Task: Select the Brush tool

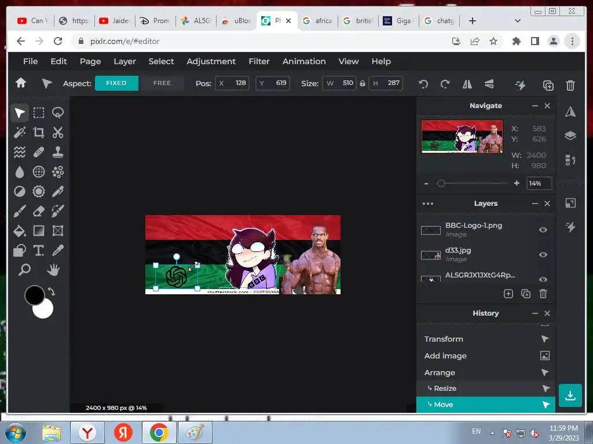Action: [20, 211]
